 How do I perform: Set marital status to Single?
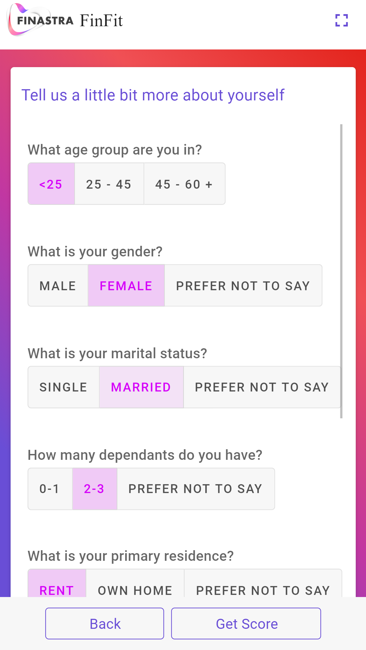[64, 387]
